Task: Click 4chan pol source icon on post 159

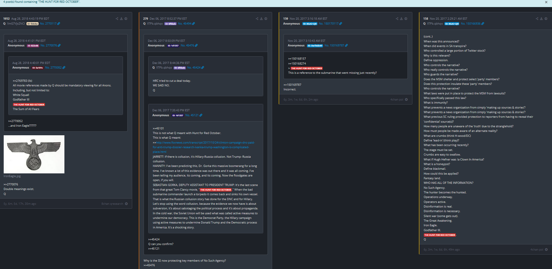Action: [x=406, y=100]
